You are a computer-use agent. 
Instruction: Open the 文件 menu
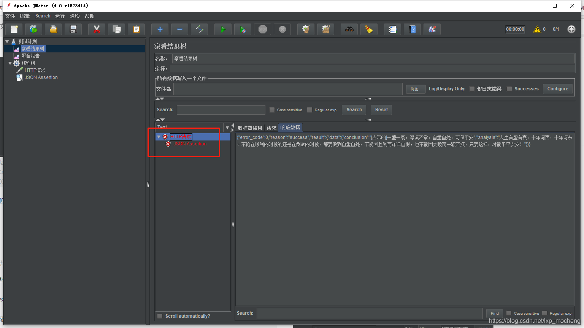tap(10, 16)
